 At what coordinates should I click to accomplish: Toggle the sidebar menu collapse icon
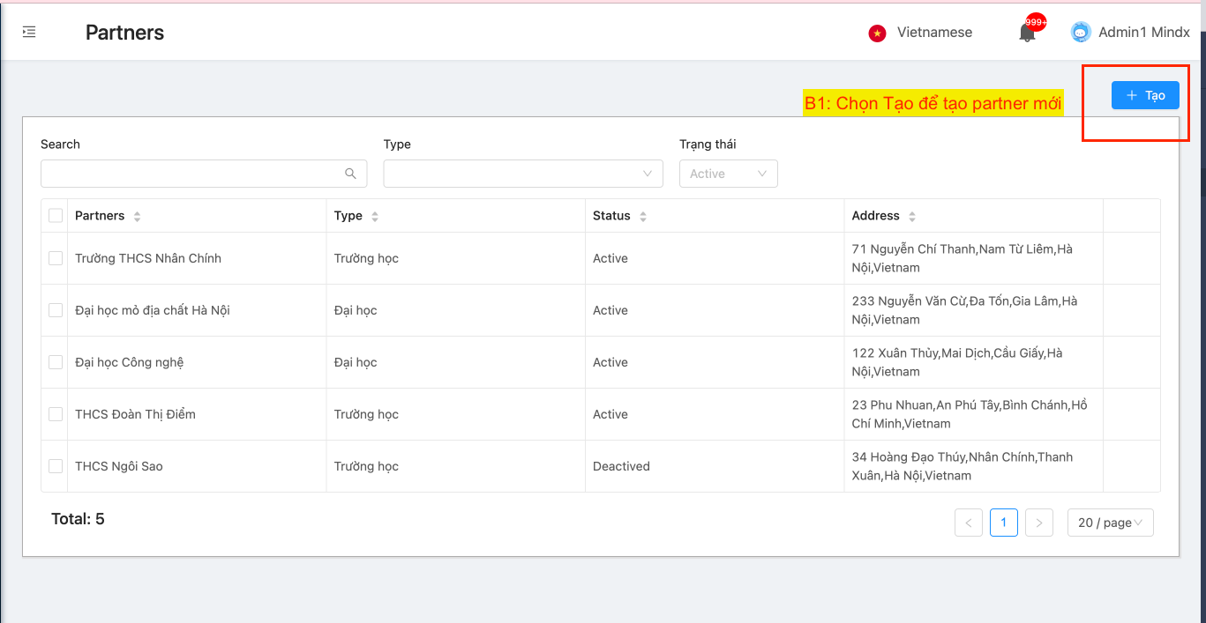coord(29,33)
